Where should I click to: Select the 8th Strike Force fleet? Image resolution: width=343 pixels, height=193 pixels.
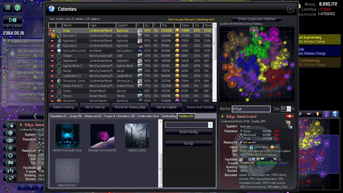coord(26,53)
